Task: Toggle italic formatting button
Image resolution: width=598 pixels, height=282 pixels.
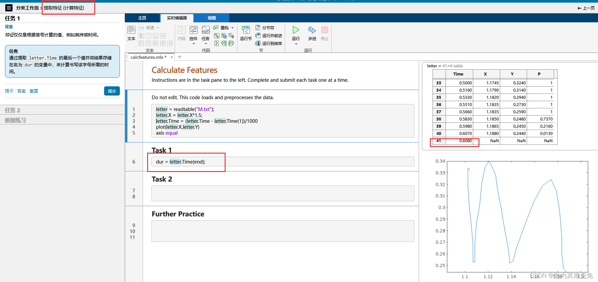Action: coord(148,36)
